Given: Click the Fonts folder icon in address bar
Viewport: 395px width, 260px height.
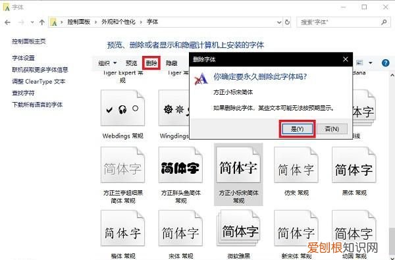Looking at the screenshot, I should (54, 22).
